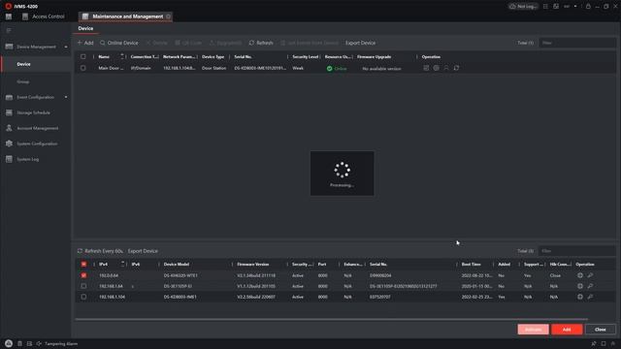This screenshot has height=349, width=621.
Task: Click the red Add button
Action: (x=567, y=330)
